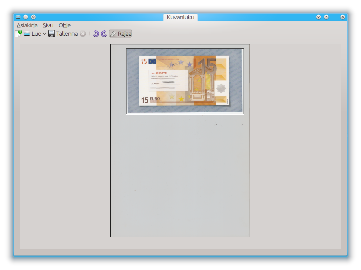The width and height of the screenshot is (361, 270).
Task: Open the Sivu menu
Action: 48,25
